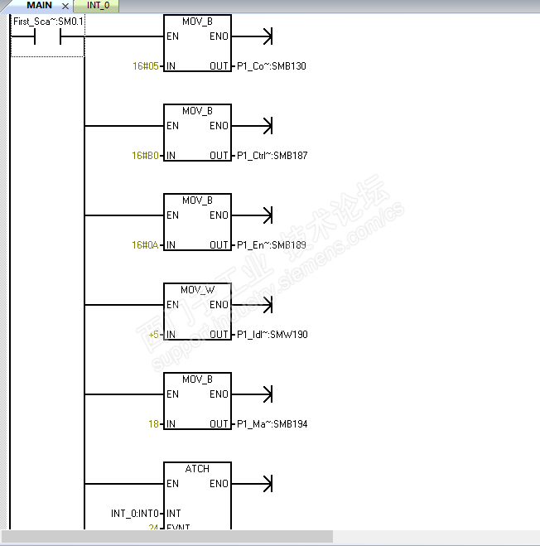Screen dimensions: 540x546
Task: Select the MOV_W box writing SMW190
Action: point(197,312)
